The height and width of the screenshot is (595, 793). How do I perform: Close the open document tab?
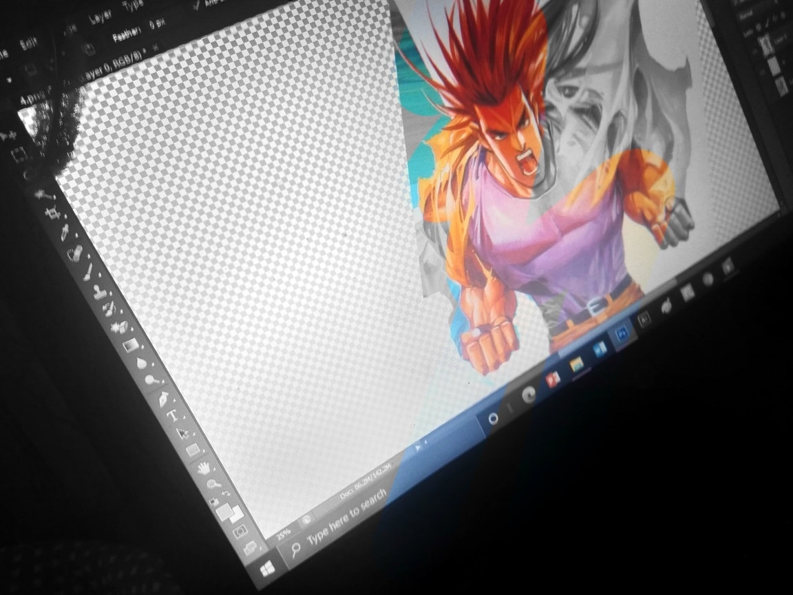click(x=156, y=48)
